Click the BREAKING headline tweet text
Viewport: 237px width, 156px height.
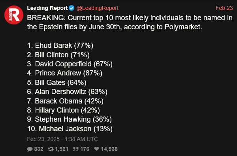[130, 23]
